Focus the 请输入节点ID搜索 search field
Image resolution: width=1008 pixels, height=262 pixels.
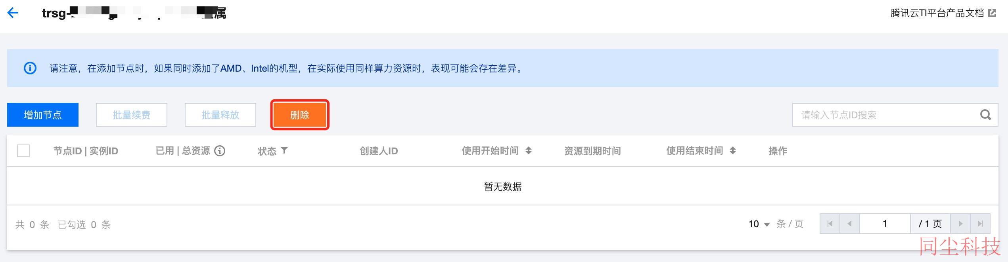pos(886,115)
